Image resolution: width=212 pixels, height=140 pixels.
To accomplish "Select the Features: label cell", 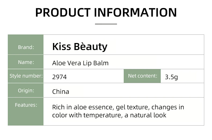I will [26, 111].
